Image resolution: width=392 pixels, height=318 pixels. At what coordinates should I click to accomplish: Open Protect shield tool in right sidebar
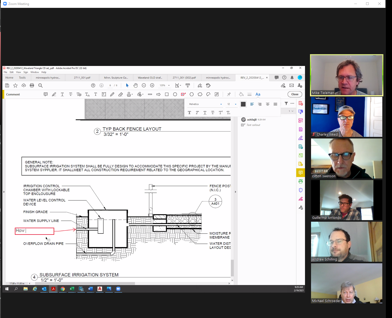pos(301,190)
